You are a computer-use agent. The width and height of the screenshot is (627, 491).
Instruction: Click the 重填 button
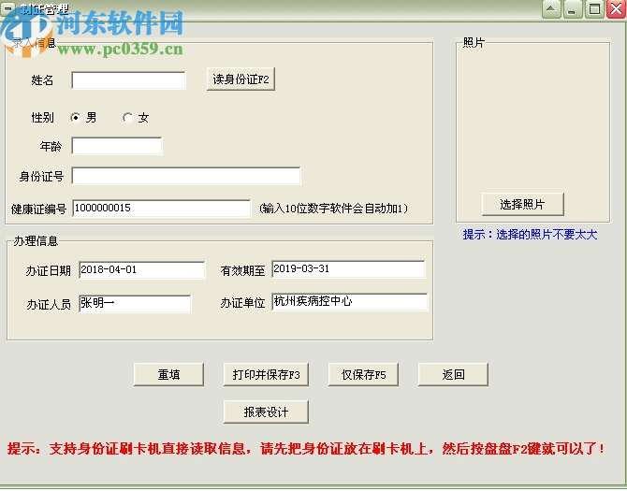pyautogui.click(x=168, y=374)
